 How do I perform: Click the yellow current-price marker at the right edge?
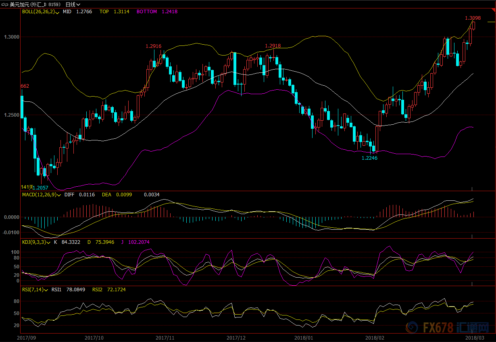[x=491, y=22]
